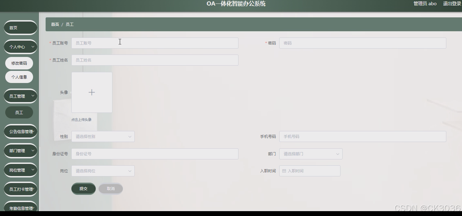Click 首页 in the breadcrumb
This screenshot has width=462, height=216.
click(55, 24)
